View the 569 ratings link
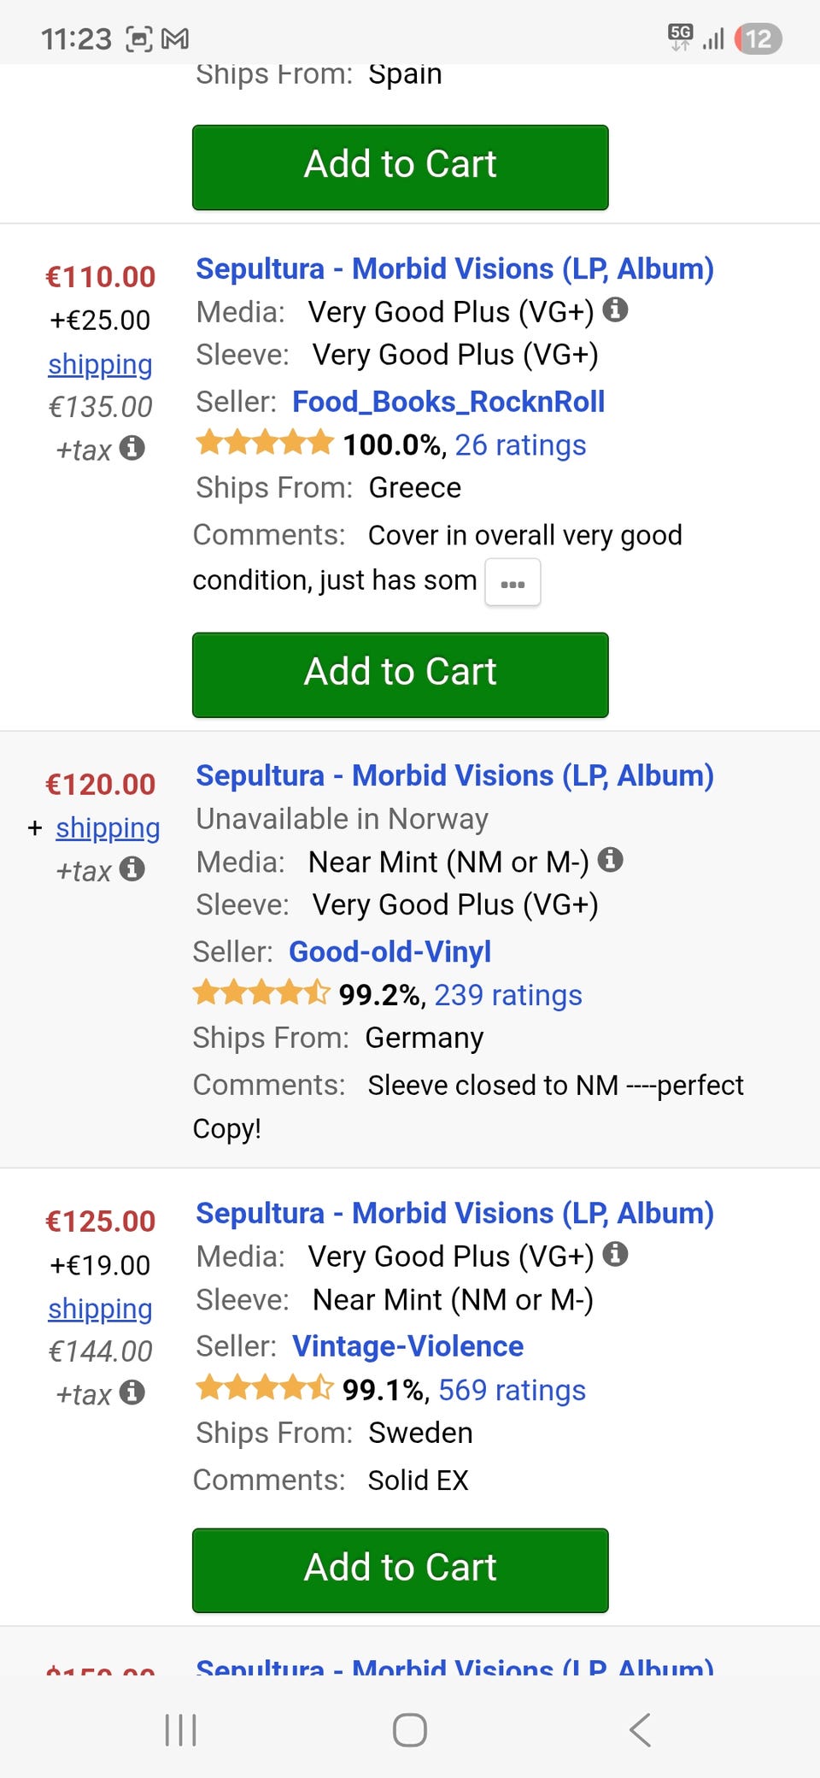This screenshot has width=820, height=1778. (512, 1390)
